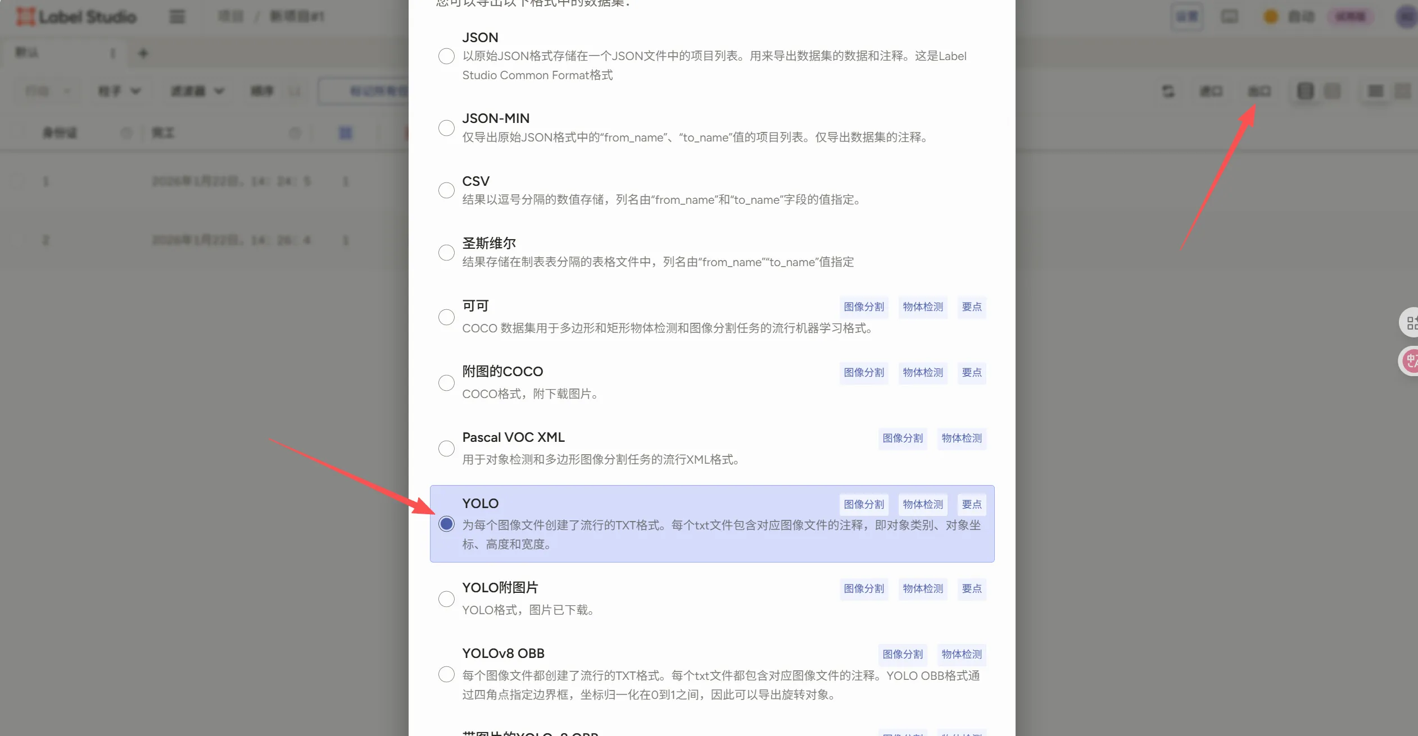Switch to list view using the list icon
The height and width of the screenshot is (736, 1418).
(1374, 91)
